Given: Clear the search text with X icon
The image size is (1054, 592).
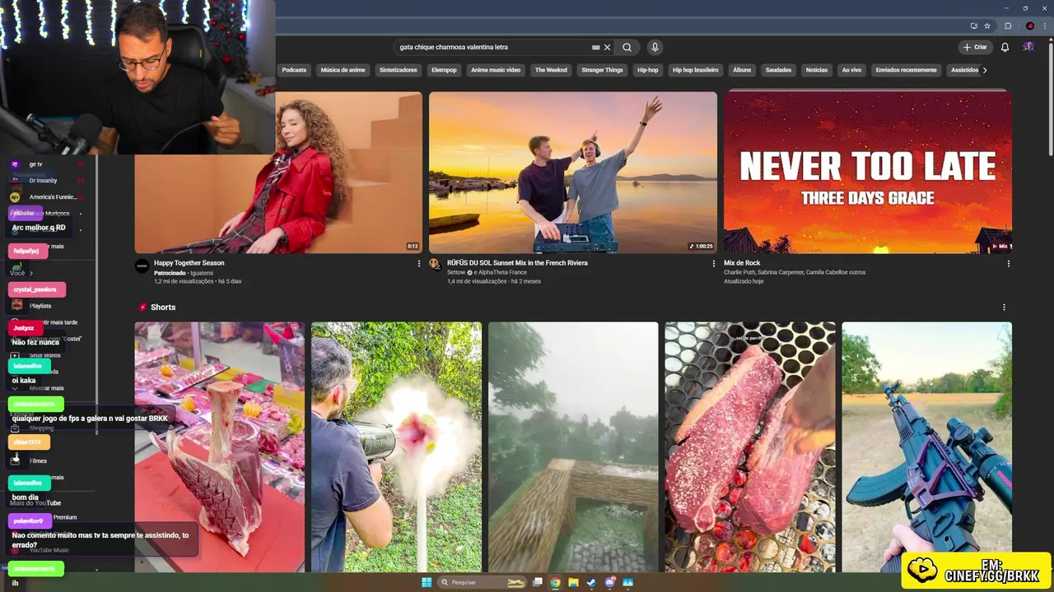Looking at the screenshot, I should click(608, 47).
